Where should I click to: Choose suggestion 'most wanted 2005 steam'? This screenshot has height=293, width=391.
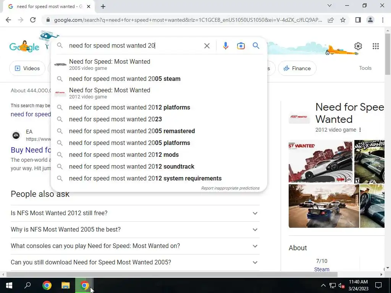[159, 79]
